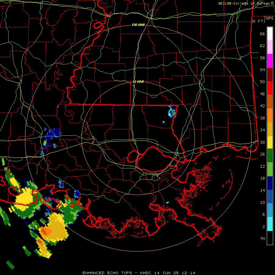This screenshot has width=275, height=275.
Task: Click the legend value 46
Action: pos(262,94)
